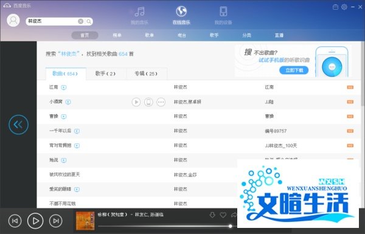Screen dimensions: 365x234
Task: Select the 歌手 (2) results tab
Action: click(x=106, y=74)
